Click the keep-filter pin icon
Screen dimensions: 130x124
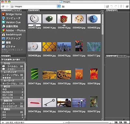click(2, 119)
